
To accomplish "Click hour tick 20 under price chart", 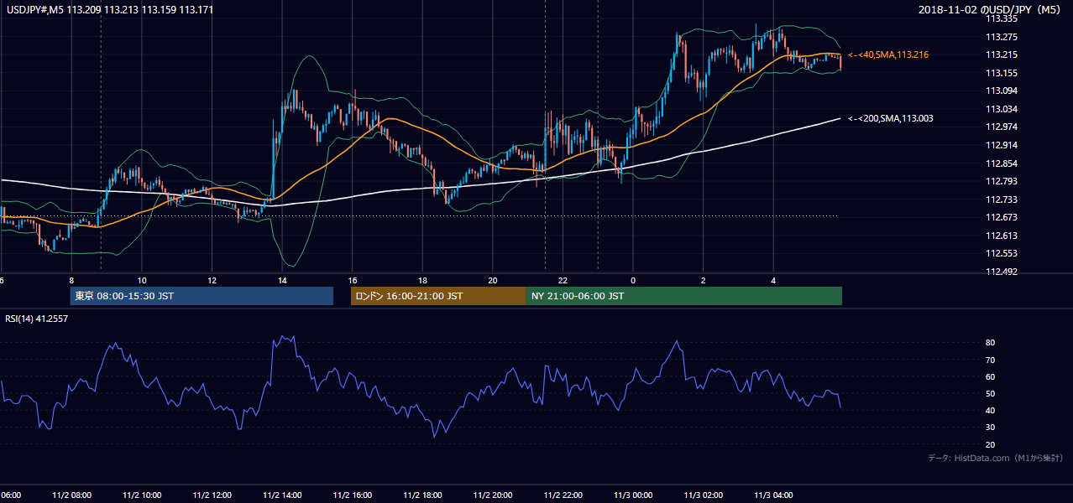I will [493, 280].
